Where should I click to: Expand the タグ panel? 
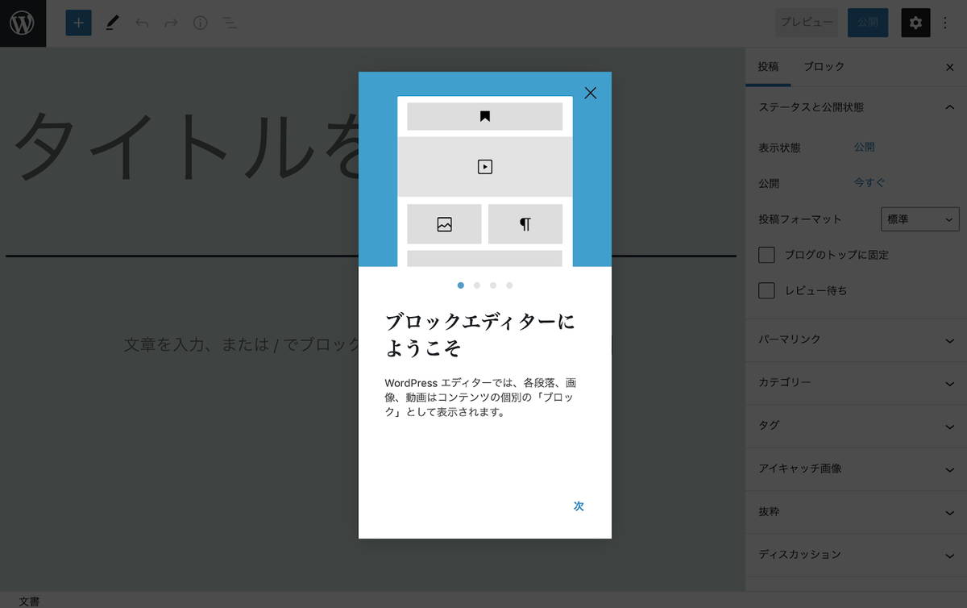(x=856, y=425)
